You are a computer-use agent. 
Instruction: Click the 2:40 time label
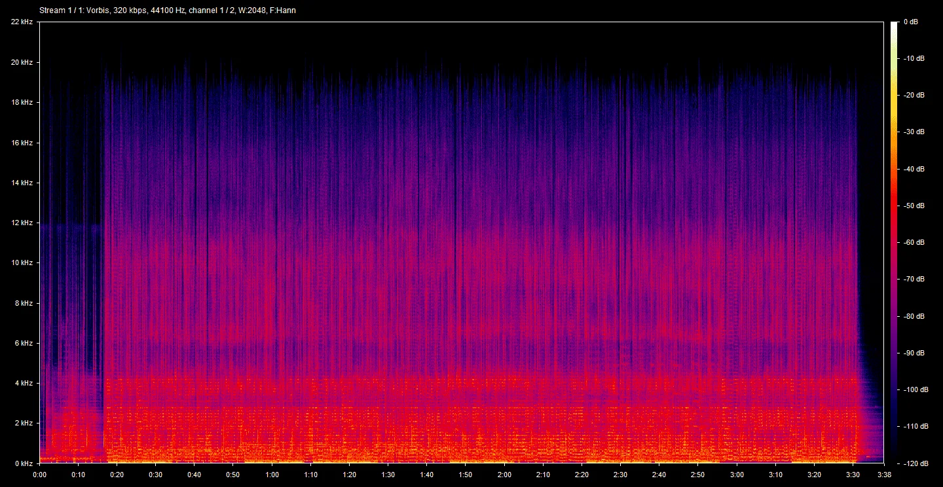click(x=659, y=475)
